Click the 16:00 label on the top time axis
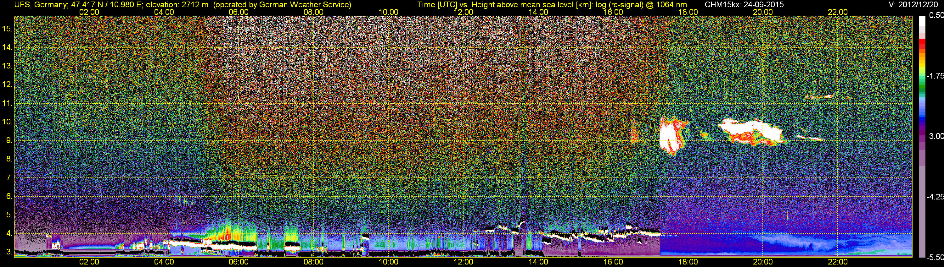Image resolution: width=944 pixels, height=267 pixels. (x=613, y=12)
